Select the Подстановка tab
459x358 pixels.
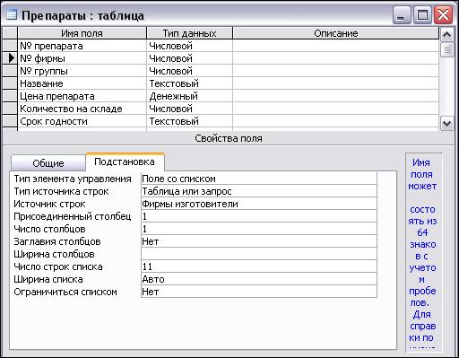tap(125, 162)
